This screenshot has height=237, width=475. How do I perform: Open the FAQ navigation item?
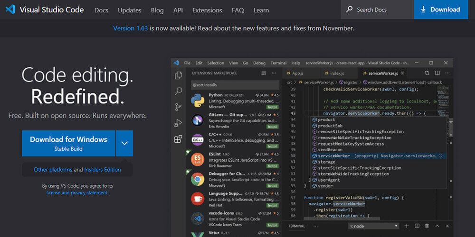click(238, 10)
